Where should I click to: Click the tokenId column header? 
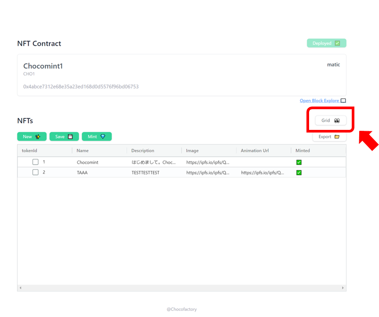coord(30,151)
